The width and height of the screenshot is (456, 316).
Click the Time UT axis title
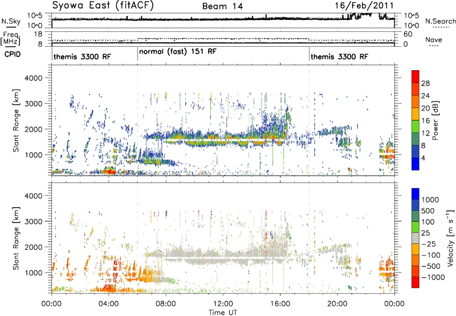(x=223, y=313)
